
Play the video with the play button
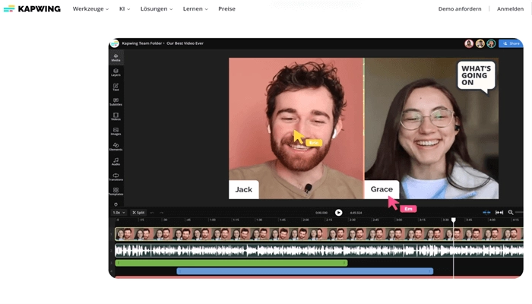pos(339,212)
